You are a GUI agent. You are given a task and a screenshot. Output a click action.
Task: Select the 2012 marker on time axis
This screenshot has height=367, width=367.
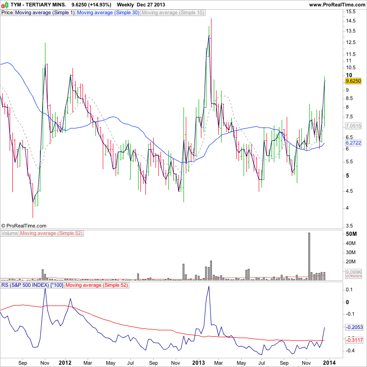coord(65,363)
